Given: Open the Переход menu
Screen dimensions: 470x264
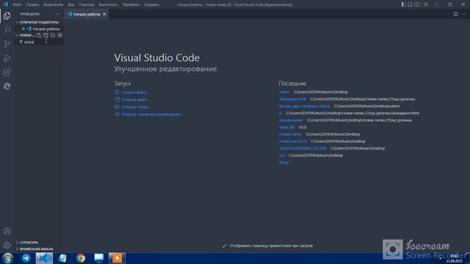Looking at the screenshot, I should click(87, 4).
